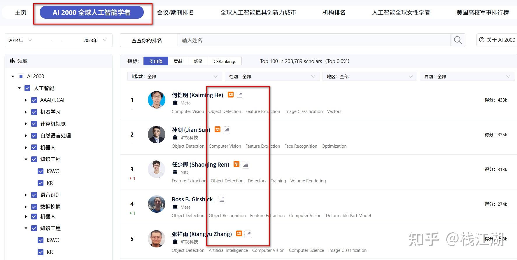This screenshot has height=260, width=517.
Task: Switch to 会议/期刊排名 tab
Action: coord(175,13)
